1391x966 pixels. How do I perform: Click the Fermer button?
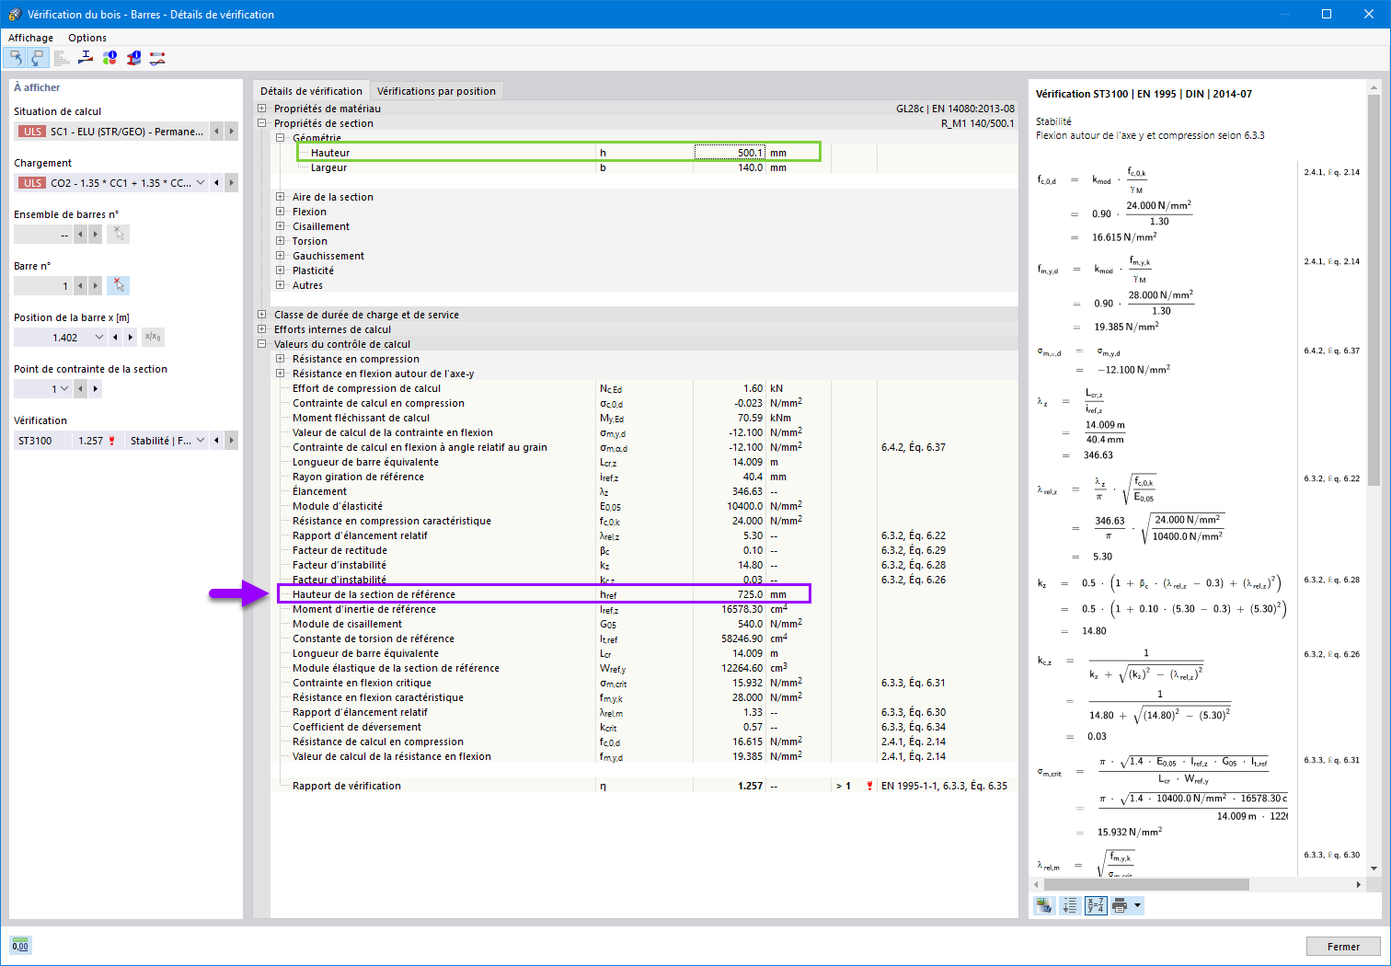click(1343, 947)
